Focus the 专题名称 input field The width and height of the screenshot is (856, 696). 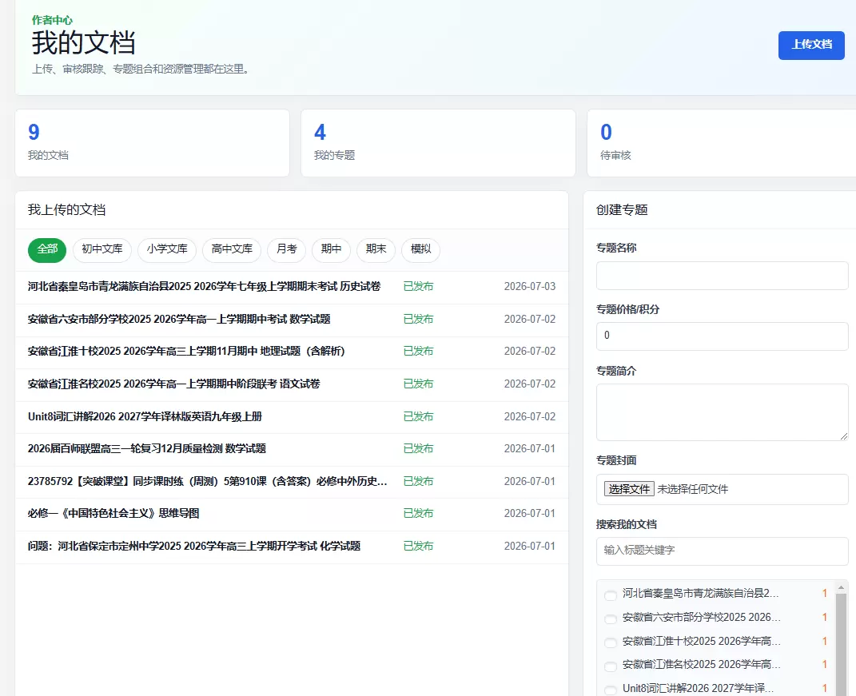point(723,276)
